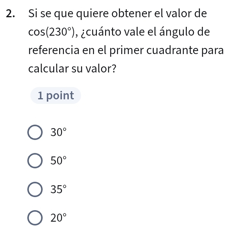Choose the 50° answer radio button

pyautogui.click(x=35, y=161)
